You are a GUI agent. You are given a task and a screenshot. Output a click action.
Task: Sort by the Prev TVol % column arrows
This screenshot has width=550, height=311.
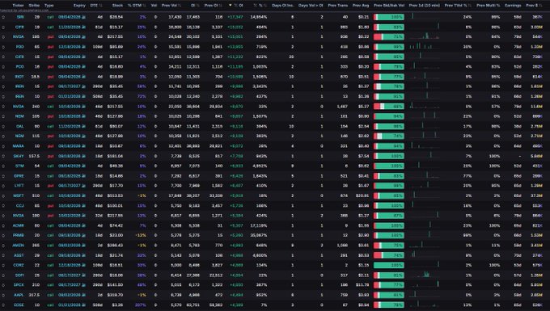click(470, 6)
